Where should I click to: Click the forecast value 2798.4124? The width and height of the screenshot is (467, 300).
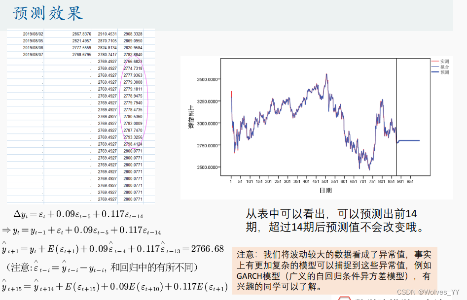click(133, 144)
